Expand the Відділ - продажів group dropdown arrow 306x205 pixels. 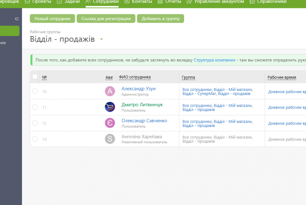tap(101, 39)
